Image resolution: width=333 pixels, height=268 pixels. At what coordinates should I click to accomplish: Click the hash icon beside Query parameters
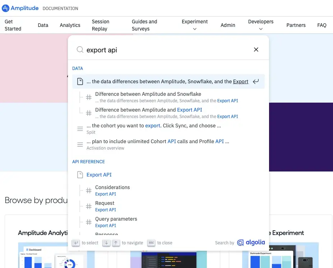(x=88, y=222)
